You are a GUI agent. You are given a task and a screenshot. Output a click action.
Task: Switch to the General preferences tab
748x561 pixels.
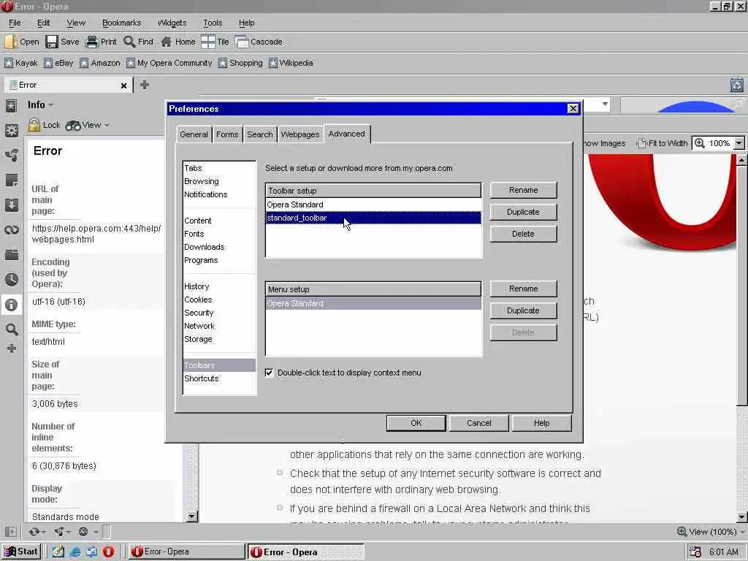pos(194,134)
